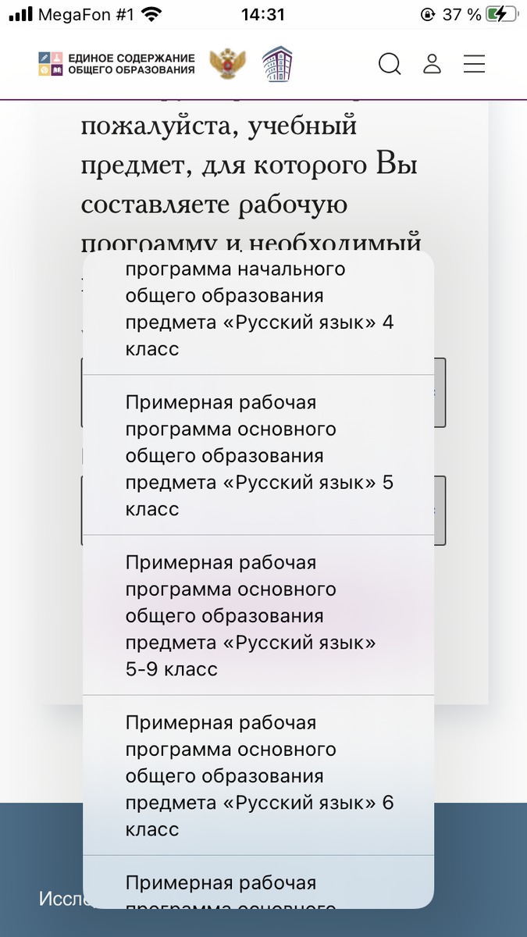The height and width of the screenshot is (937, 527).
Task: Open the user account profile icon
Action: click(432, 64)
